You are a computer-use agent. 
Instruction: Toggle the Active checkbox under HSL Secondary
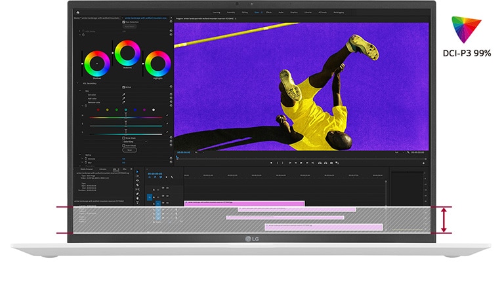tap(123, 86)
